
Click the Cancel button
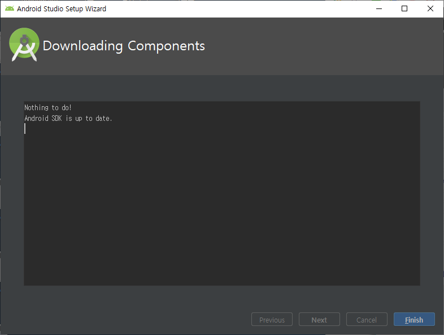[x=367, y=319]
